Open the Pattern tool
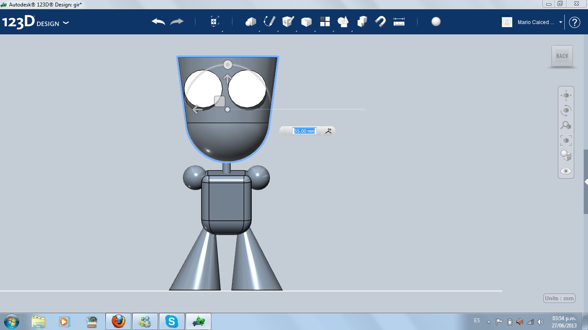The height and width of the screenshot is (330, 588). (x=325, y=21)
